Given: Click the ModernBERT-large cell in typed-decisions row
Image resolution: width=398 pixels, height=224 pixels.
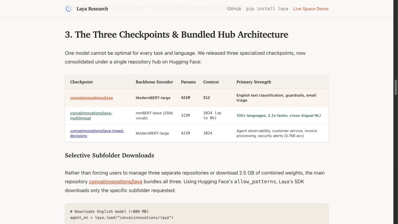Looking at the screenshot, I should coord(152,133).
